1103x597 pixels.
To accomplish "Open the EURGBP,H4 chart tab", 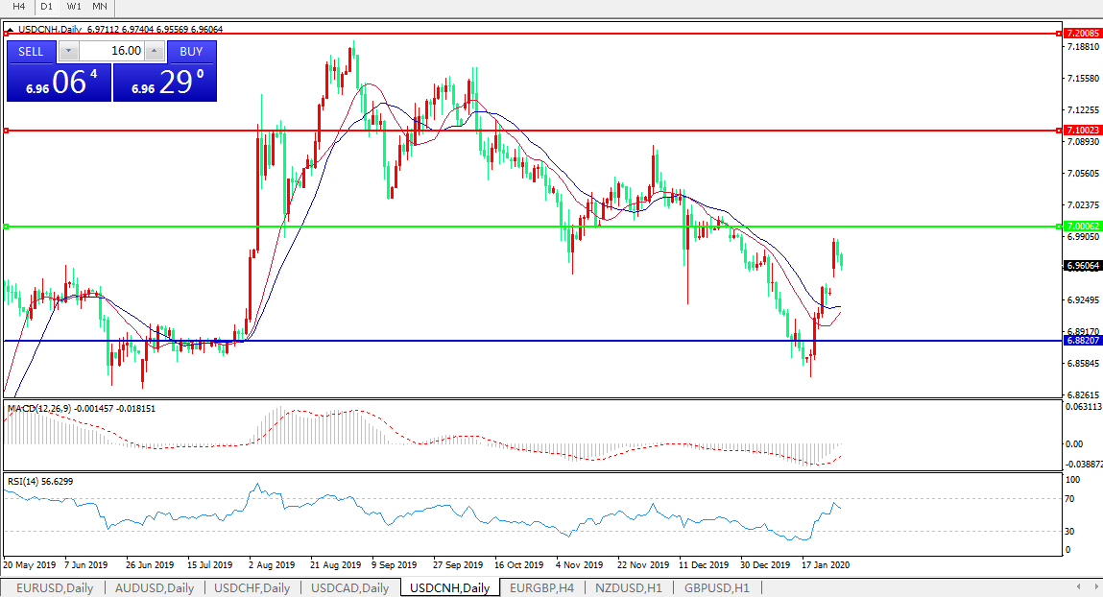I will click(542, 587).
